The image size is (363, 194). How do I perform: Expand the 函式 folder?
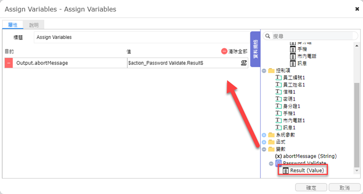pos(264,142)
